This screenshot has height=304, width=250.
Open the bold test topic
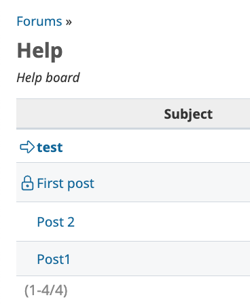[x=50, y=148]
